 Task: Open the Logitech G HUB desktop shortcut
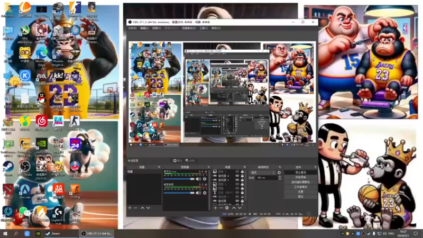coord(58,216)
